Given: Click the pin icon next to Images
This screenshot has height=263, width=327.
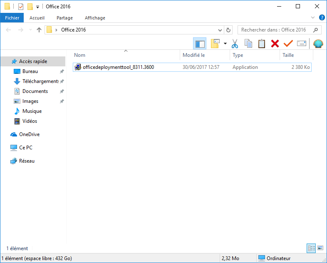Looking at the screenshot, I should [x=62, y=102].
